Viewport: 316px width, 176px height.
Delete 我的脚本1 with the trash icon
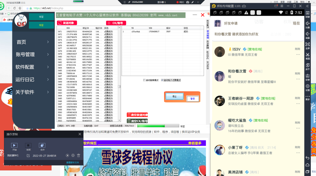(x=79, y=156)
